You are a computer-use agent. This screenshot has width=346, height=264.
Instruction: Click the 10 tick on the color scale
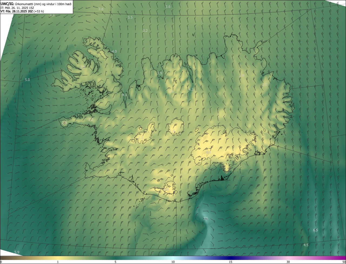pos(173,262)
